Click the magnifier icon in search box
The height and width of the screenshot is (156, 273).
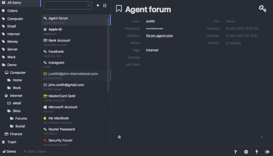pyautogui.click(x=89, y=5)
